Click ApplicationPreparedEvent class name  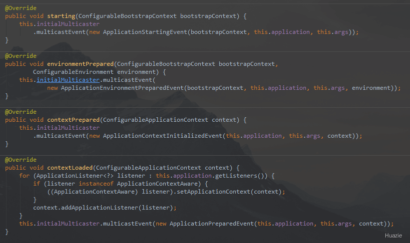click(212, 224)
